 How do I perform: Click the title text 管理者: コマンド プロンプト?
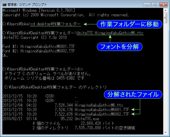point(27,5)
